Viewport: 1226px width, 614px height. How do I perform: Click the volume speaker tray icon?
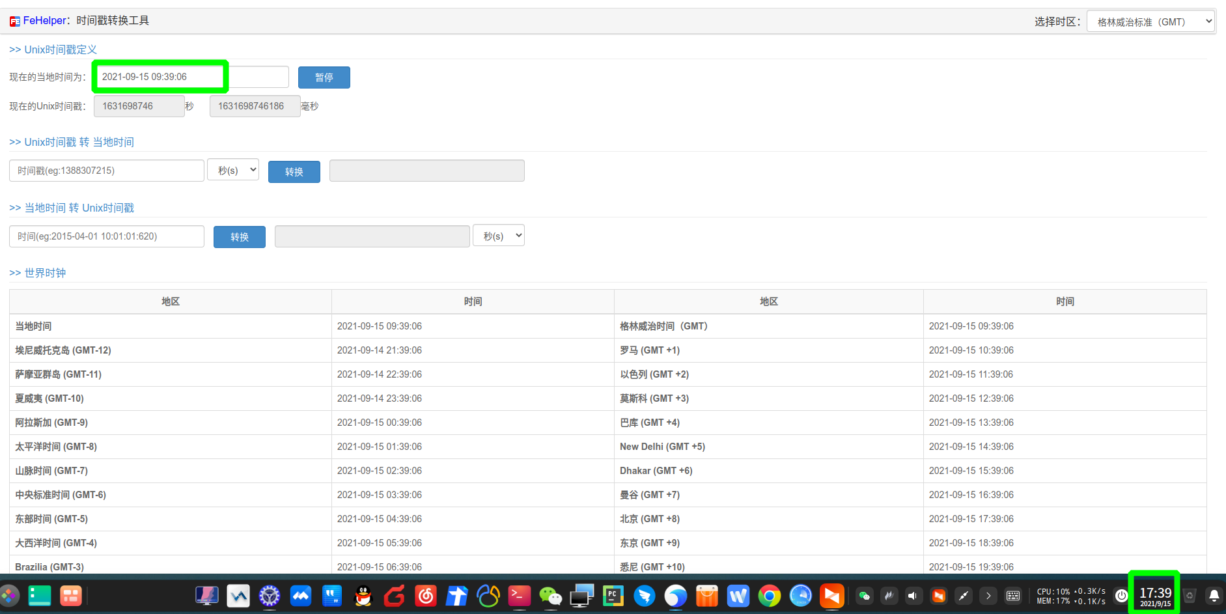pos(913,595)
